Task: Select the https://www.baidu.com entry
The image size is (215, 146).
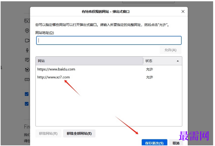Action: [x=109, y=69]
